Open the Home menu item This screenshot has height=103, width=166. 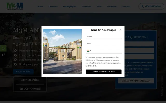[x=40, y=6]
